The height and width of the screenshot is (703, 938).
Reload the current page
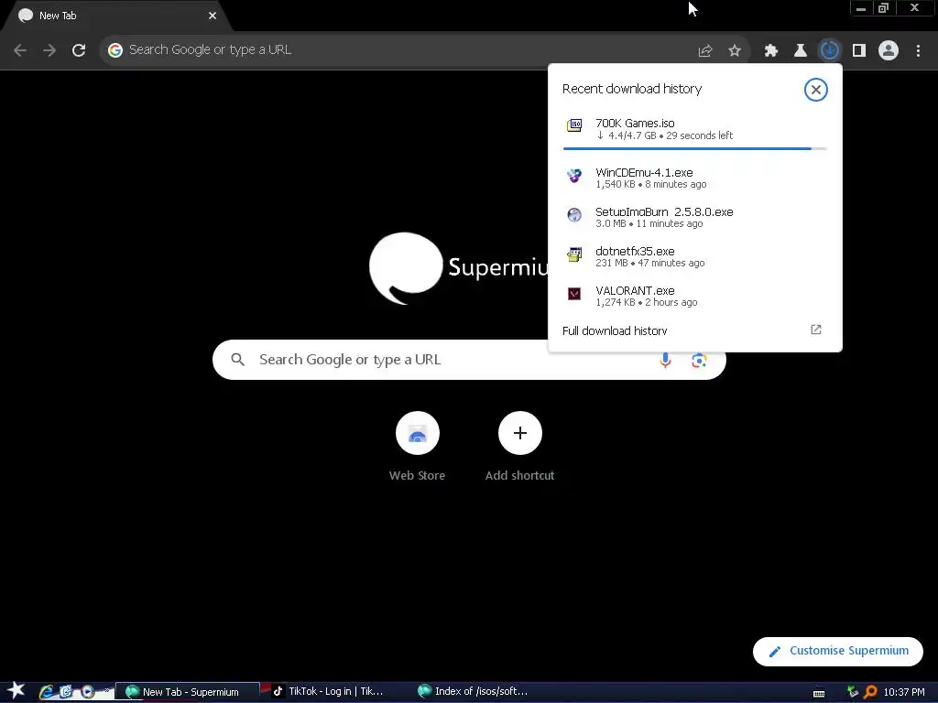79,50
